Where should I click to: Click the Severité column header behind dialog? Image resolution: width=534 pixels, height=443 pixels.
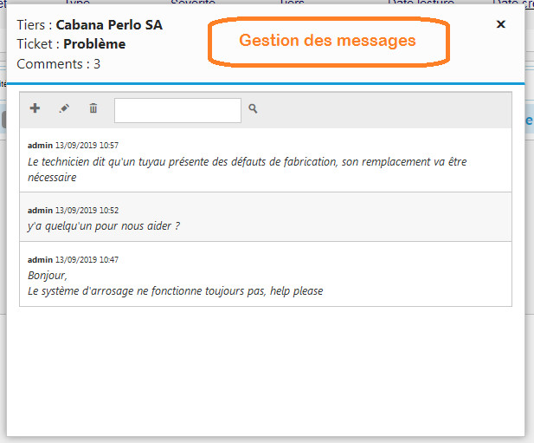192,3
